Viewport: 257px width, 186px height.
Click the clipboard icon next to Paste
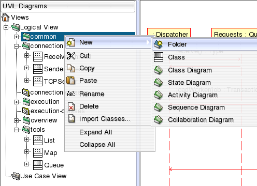coord(71,81)
